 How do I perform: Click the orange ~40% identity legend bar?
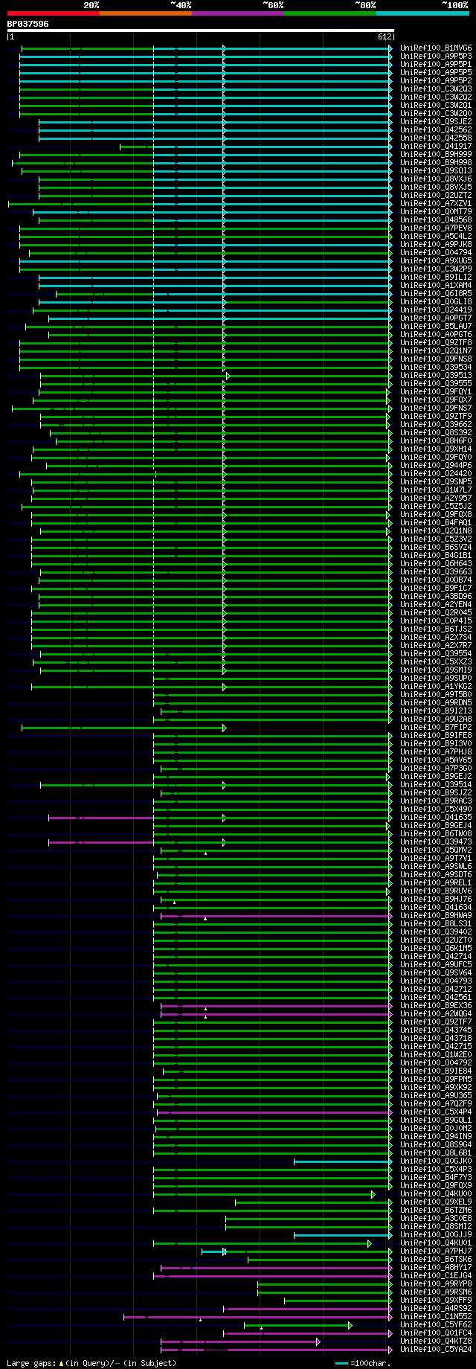tap(145, 13)
